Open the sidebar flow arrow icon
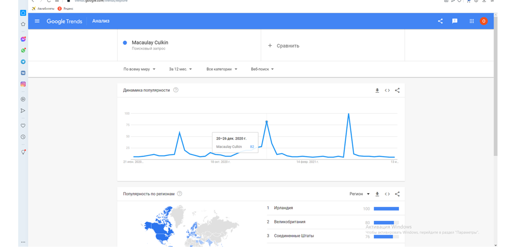The height and width of the screenshot is (247, 516). 23,111
